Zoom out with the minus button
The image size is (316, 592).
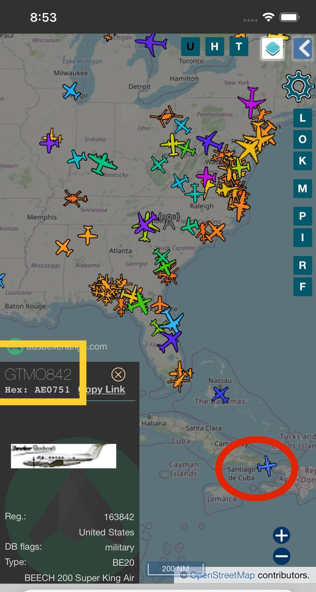coord(281,556)
